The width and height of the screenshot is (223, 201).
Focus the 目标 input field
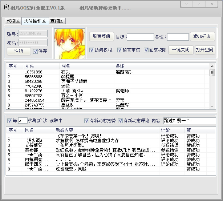(x=140, y=37)
